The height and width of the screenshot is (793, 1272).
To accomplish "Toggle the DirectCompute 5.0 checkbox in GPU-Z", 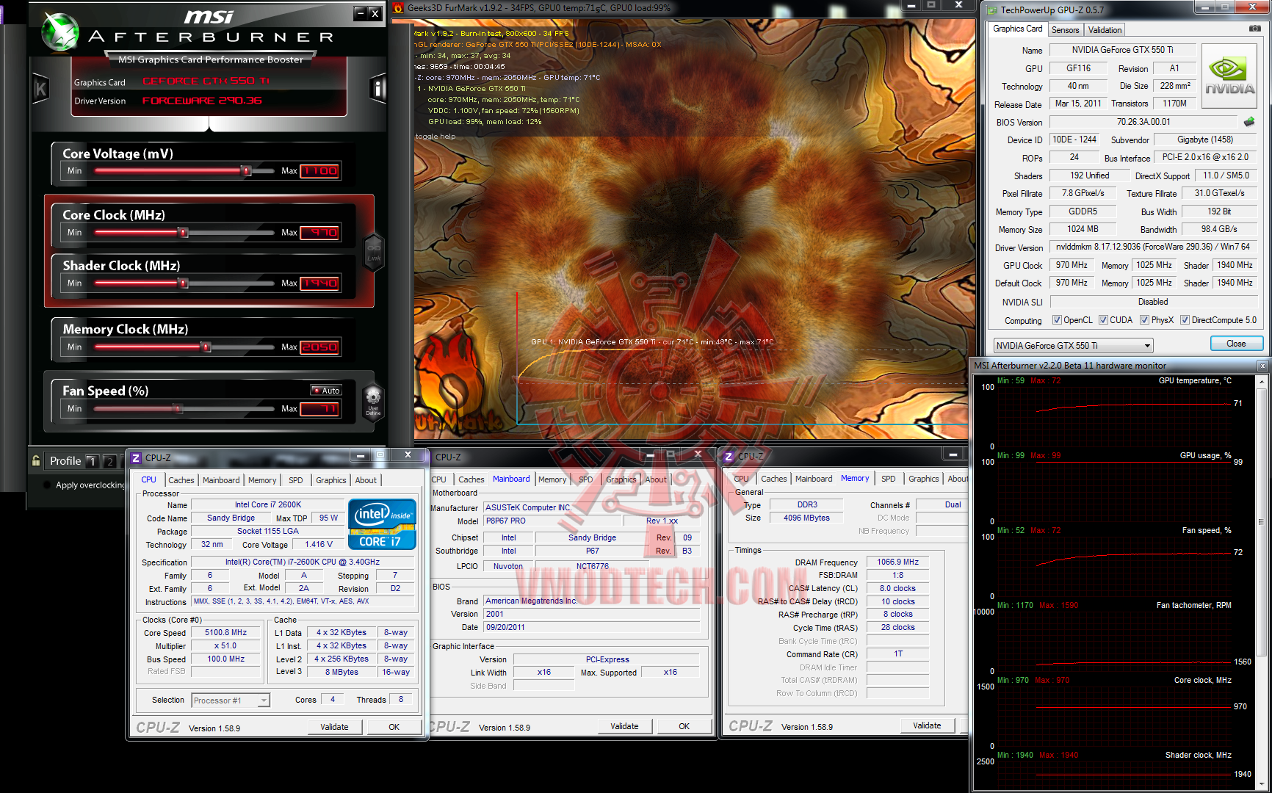I will click(x=1185, y=320).
